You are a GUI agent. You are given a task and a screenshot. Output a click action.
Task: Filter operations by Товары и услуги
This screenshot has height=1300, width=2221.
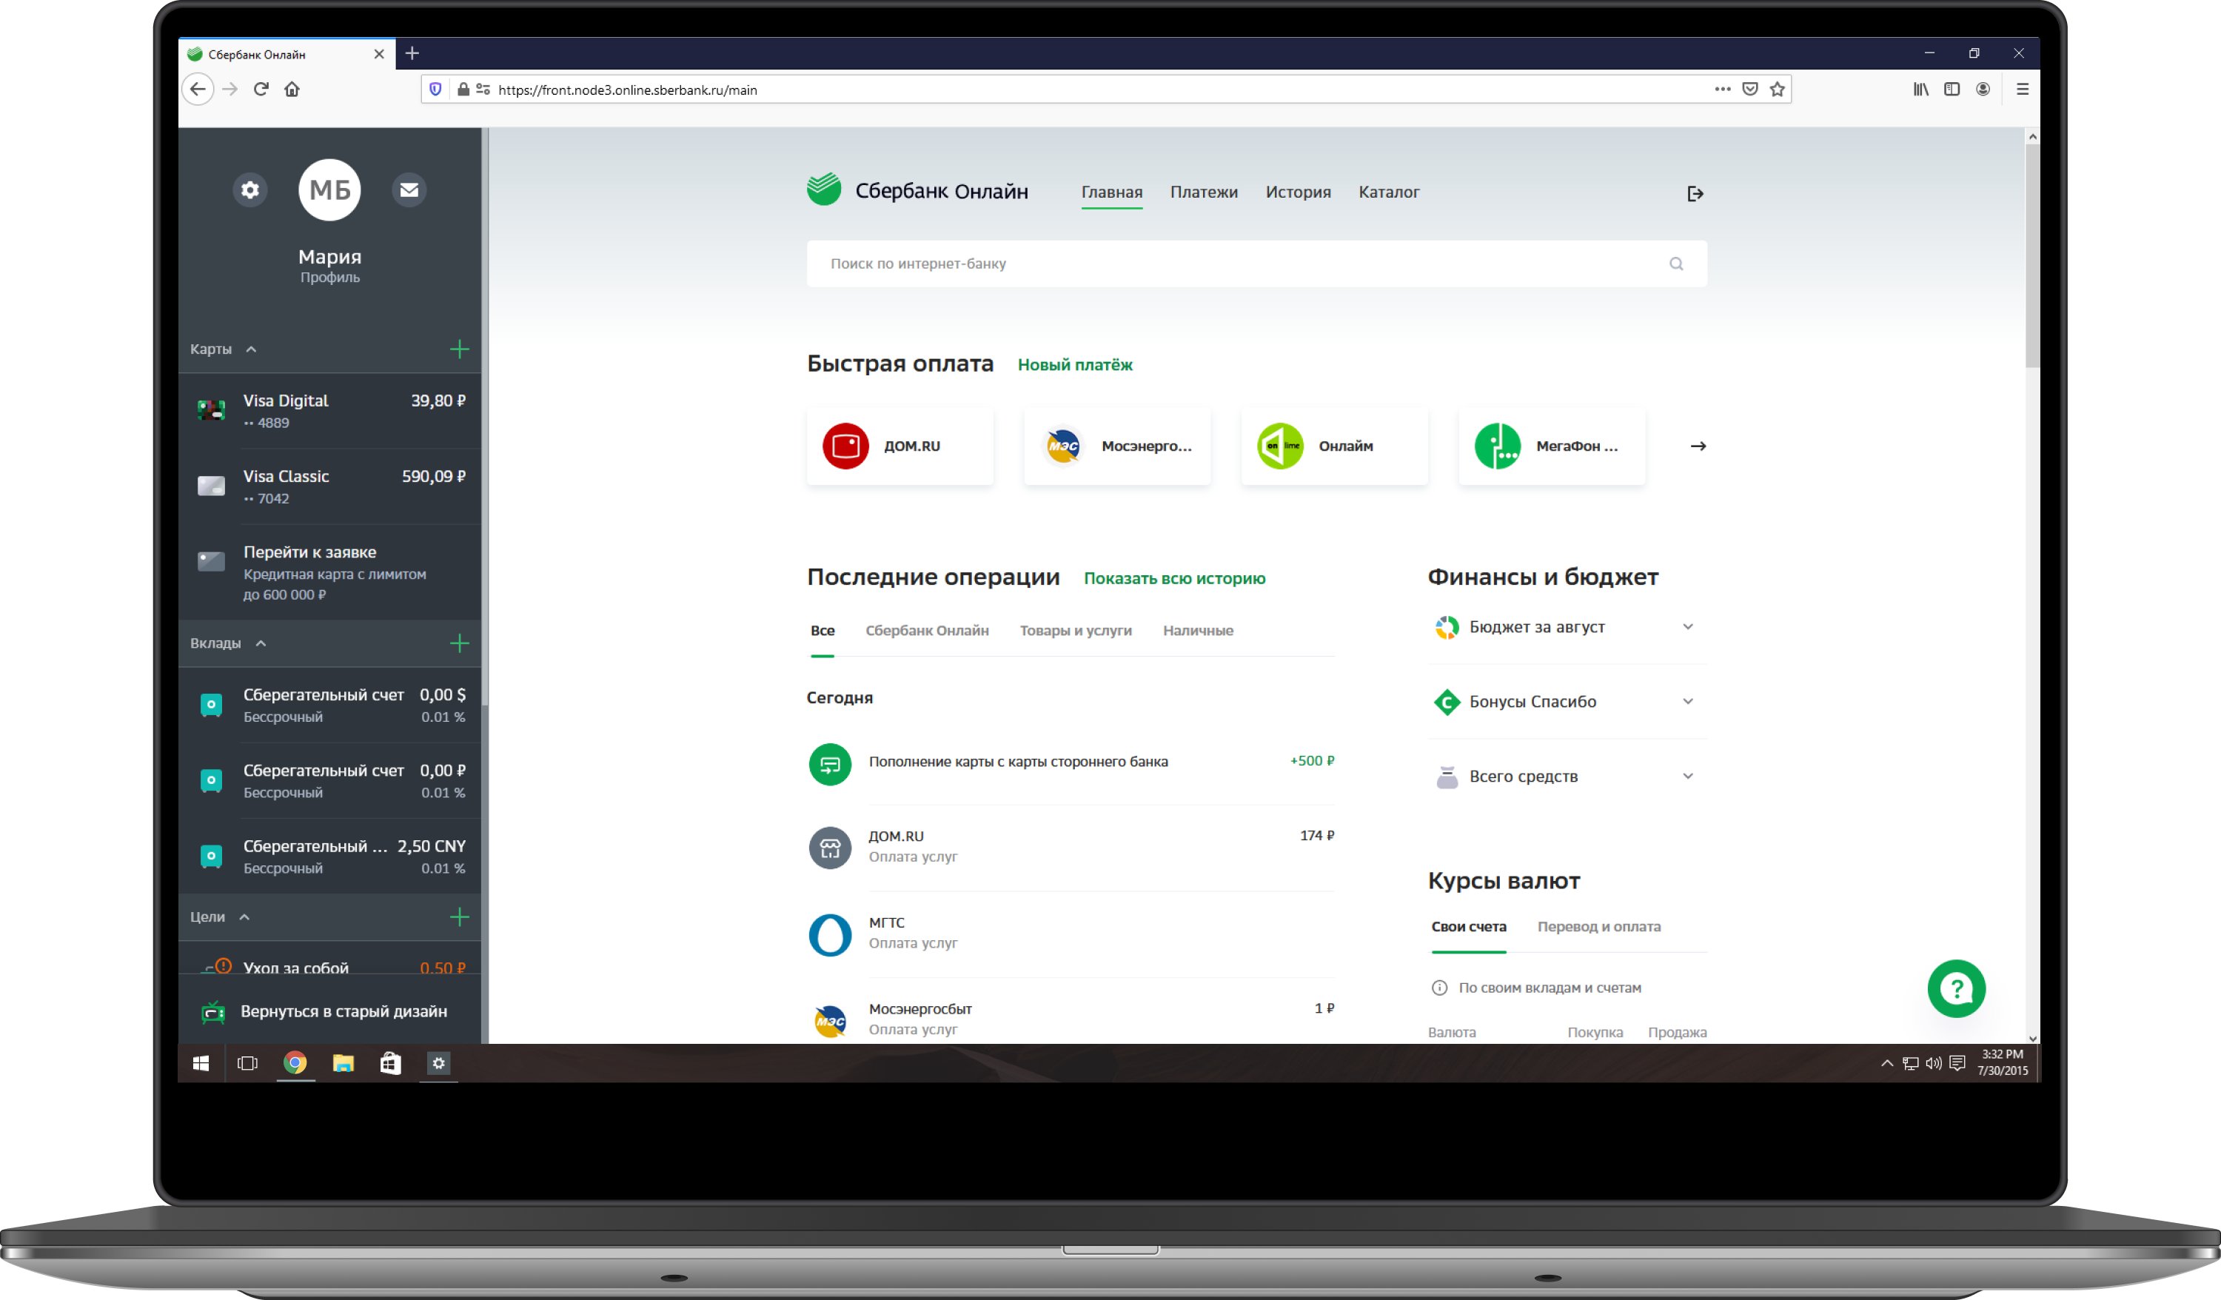1075,630
